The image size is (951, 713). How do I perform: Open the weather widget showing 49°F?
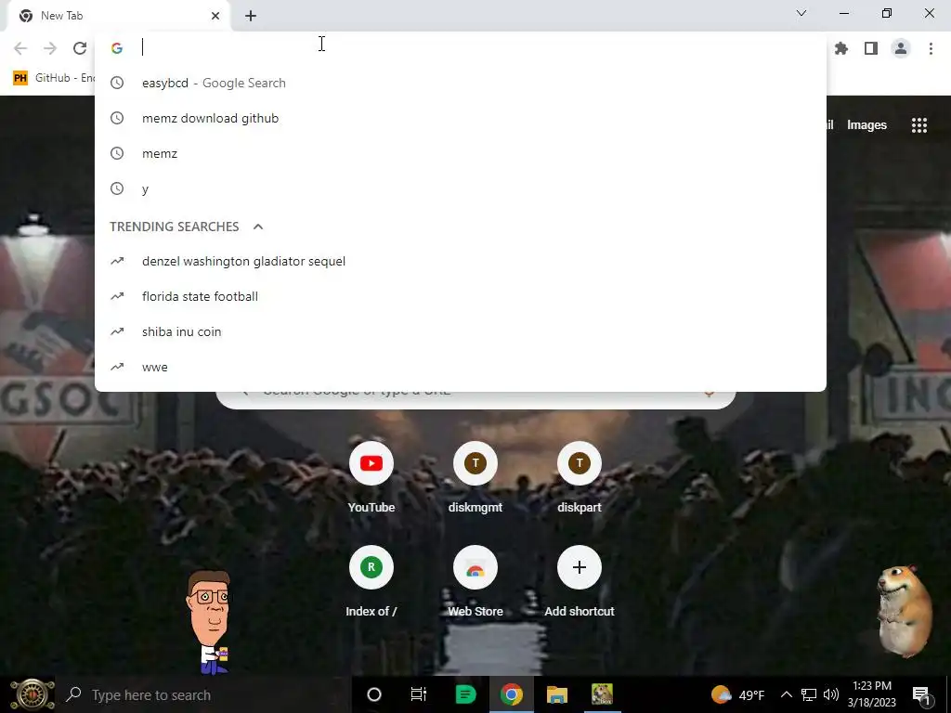tap(737, 694)
